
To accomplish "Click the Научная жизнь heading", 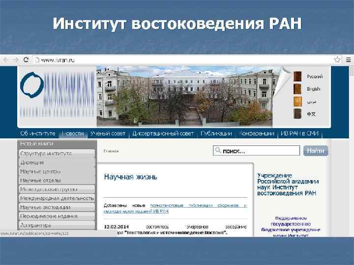I will click(130, 177).
